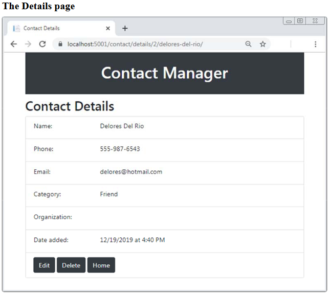330x294 pixels.
Task: Maximize the browser window
Action: click(300, 21)
